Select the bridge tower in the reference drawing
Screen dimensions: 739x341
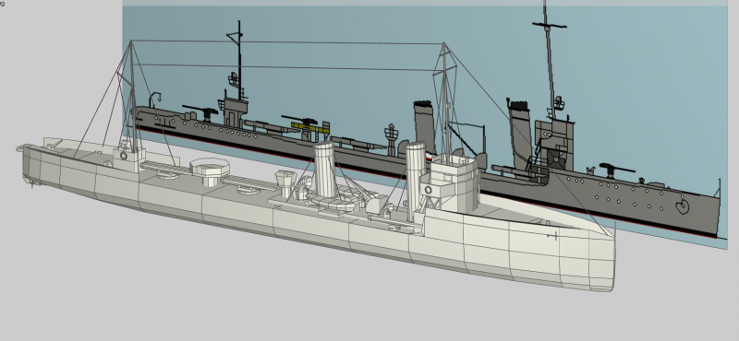tap(554, 146)
